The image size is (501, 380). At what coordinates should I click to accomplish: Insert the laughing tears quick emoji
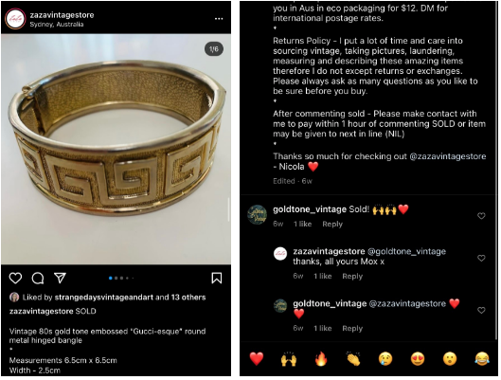coord(482,358)
